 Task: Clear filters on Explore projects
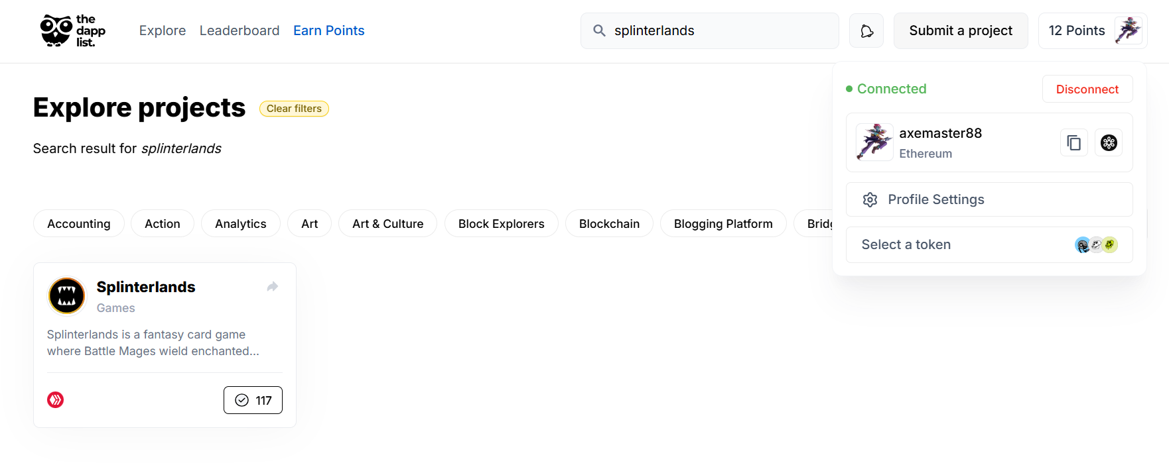pos(294,109)
